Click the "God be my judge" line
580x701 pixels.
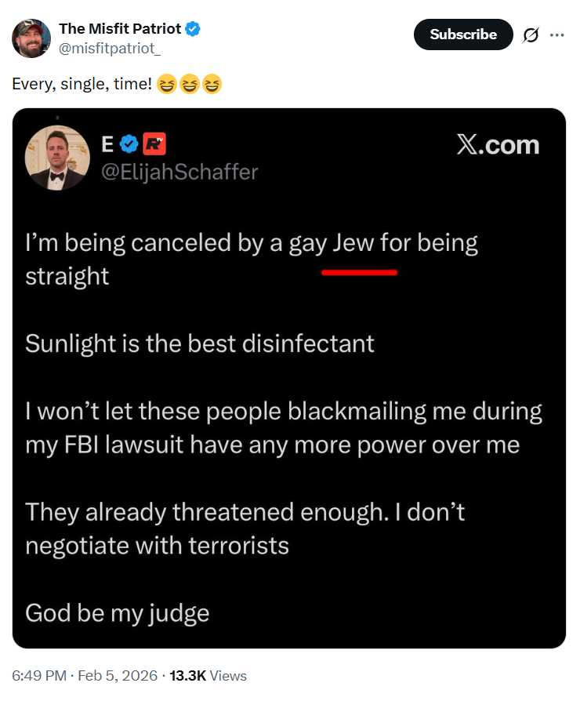click(x=118, y=612)
